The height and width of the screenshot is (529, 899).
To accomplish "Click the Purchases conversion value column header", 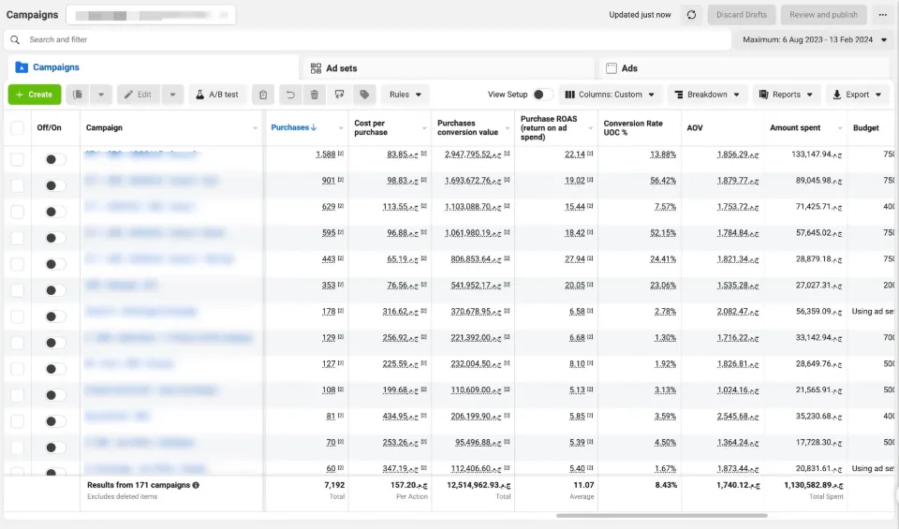I will (x=467, y=128).
